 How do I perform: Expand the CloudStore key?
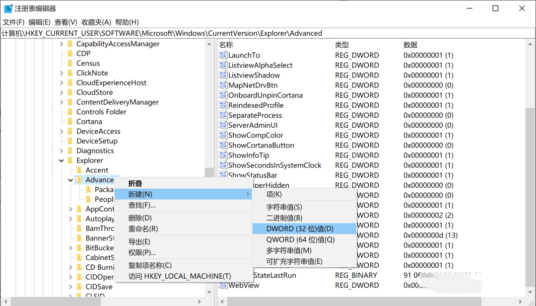coord(62,92)
